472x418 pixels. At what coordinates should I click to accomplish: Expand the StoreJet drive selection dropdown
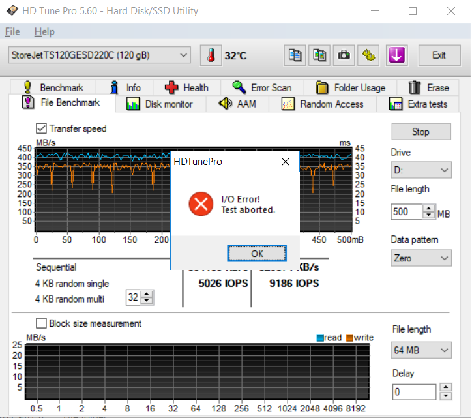point(100,55)
